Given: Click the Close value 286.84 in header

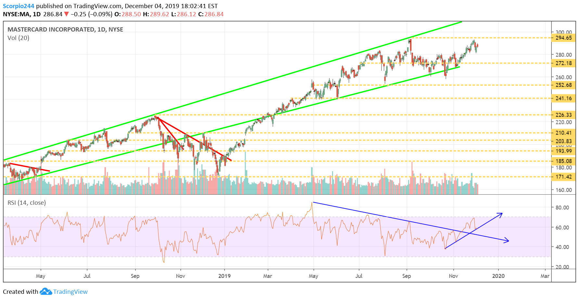Looking at the screenshot, I should click(214, 14).
